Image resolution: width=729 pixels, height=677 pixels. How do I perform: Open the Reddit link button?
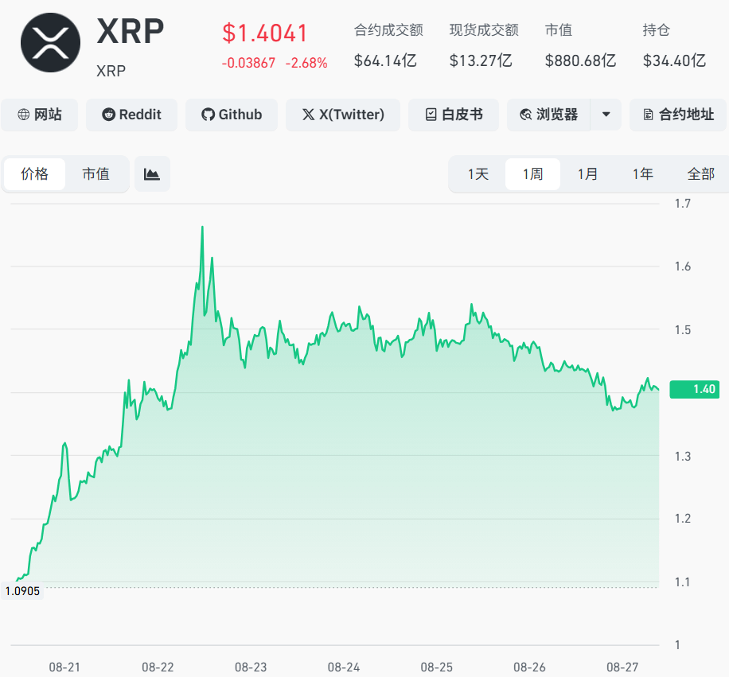pyautogui.click(x=131, y=115)
